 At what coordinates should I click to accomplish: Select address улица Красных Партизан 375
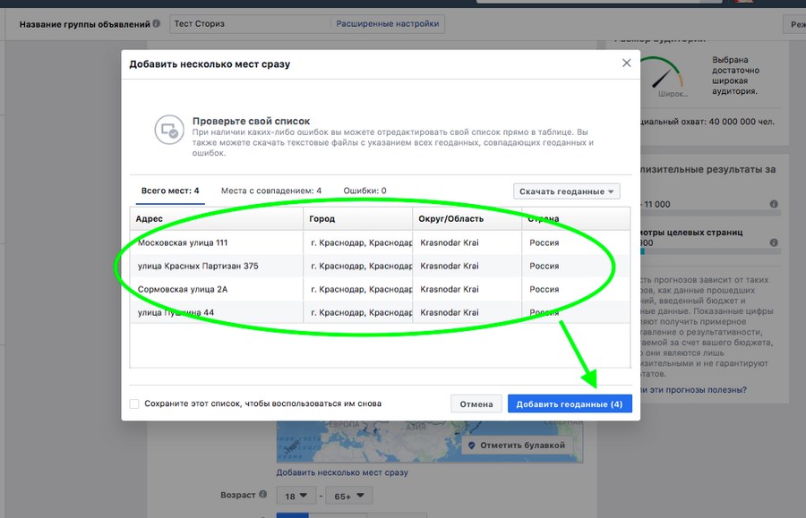point(198,266)
